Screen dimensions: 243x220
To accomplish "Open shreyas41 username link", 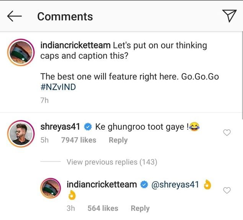I will (x=61, y=127).
